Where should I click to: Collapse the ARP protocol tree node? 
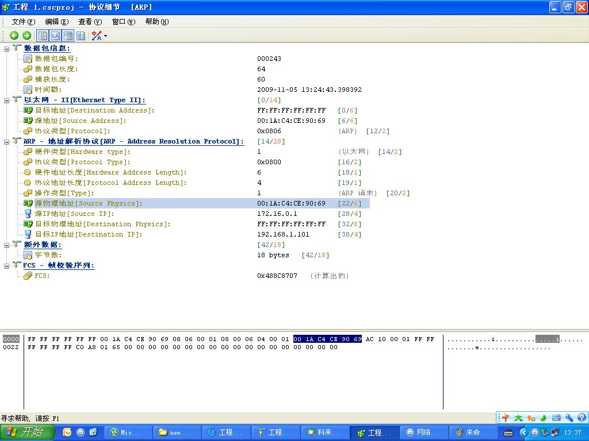(x=7, y=141)
